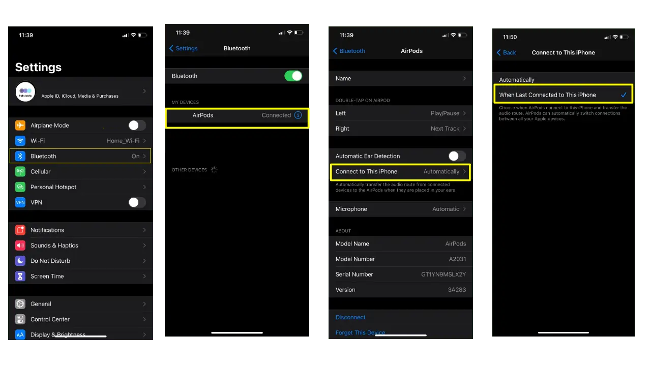The image size is (651, 366).
Task: Turn off the Bluetooth green switch
Action: point(293,76)
